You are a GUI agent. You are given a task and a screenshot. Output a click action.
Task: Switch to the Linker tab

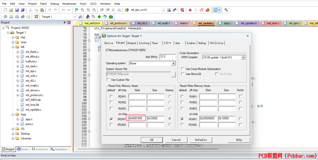coord(191,43)
